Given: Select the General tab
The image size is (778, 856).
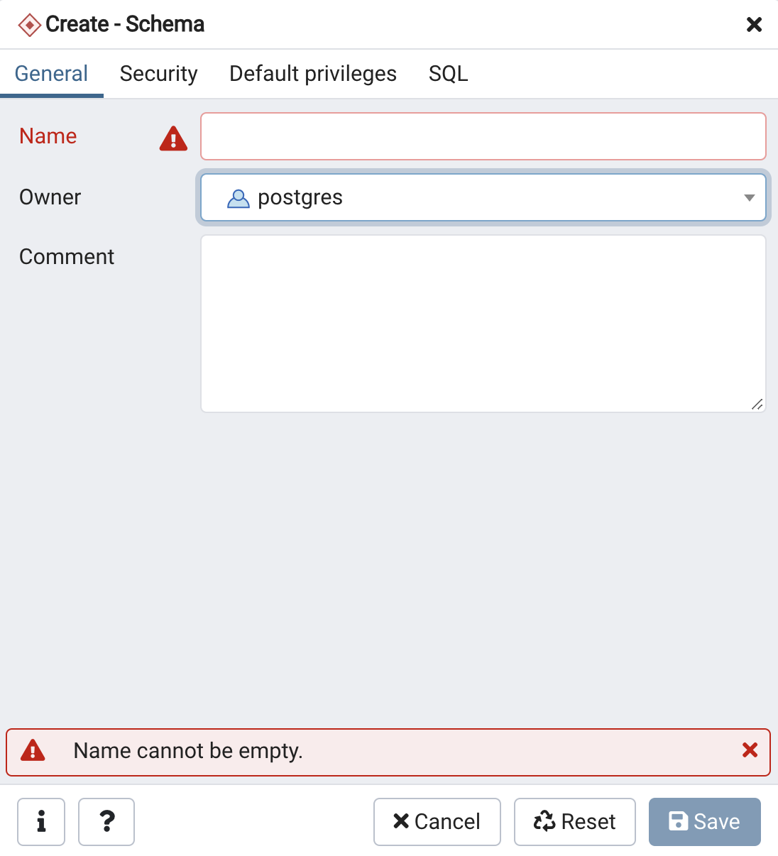Looking at the screenshot, I should coord(51,74).
